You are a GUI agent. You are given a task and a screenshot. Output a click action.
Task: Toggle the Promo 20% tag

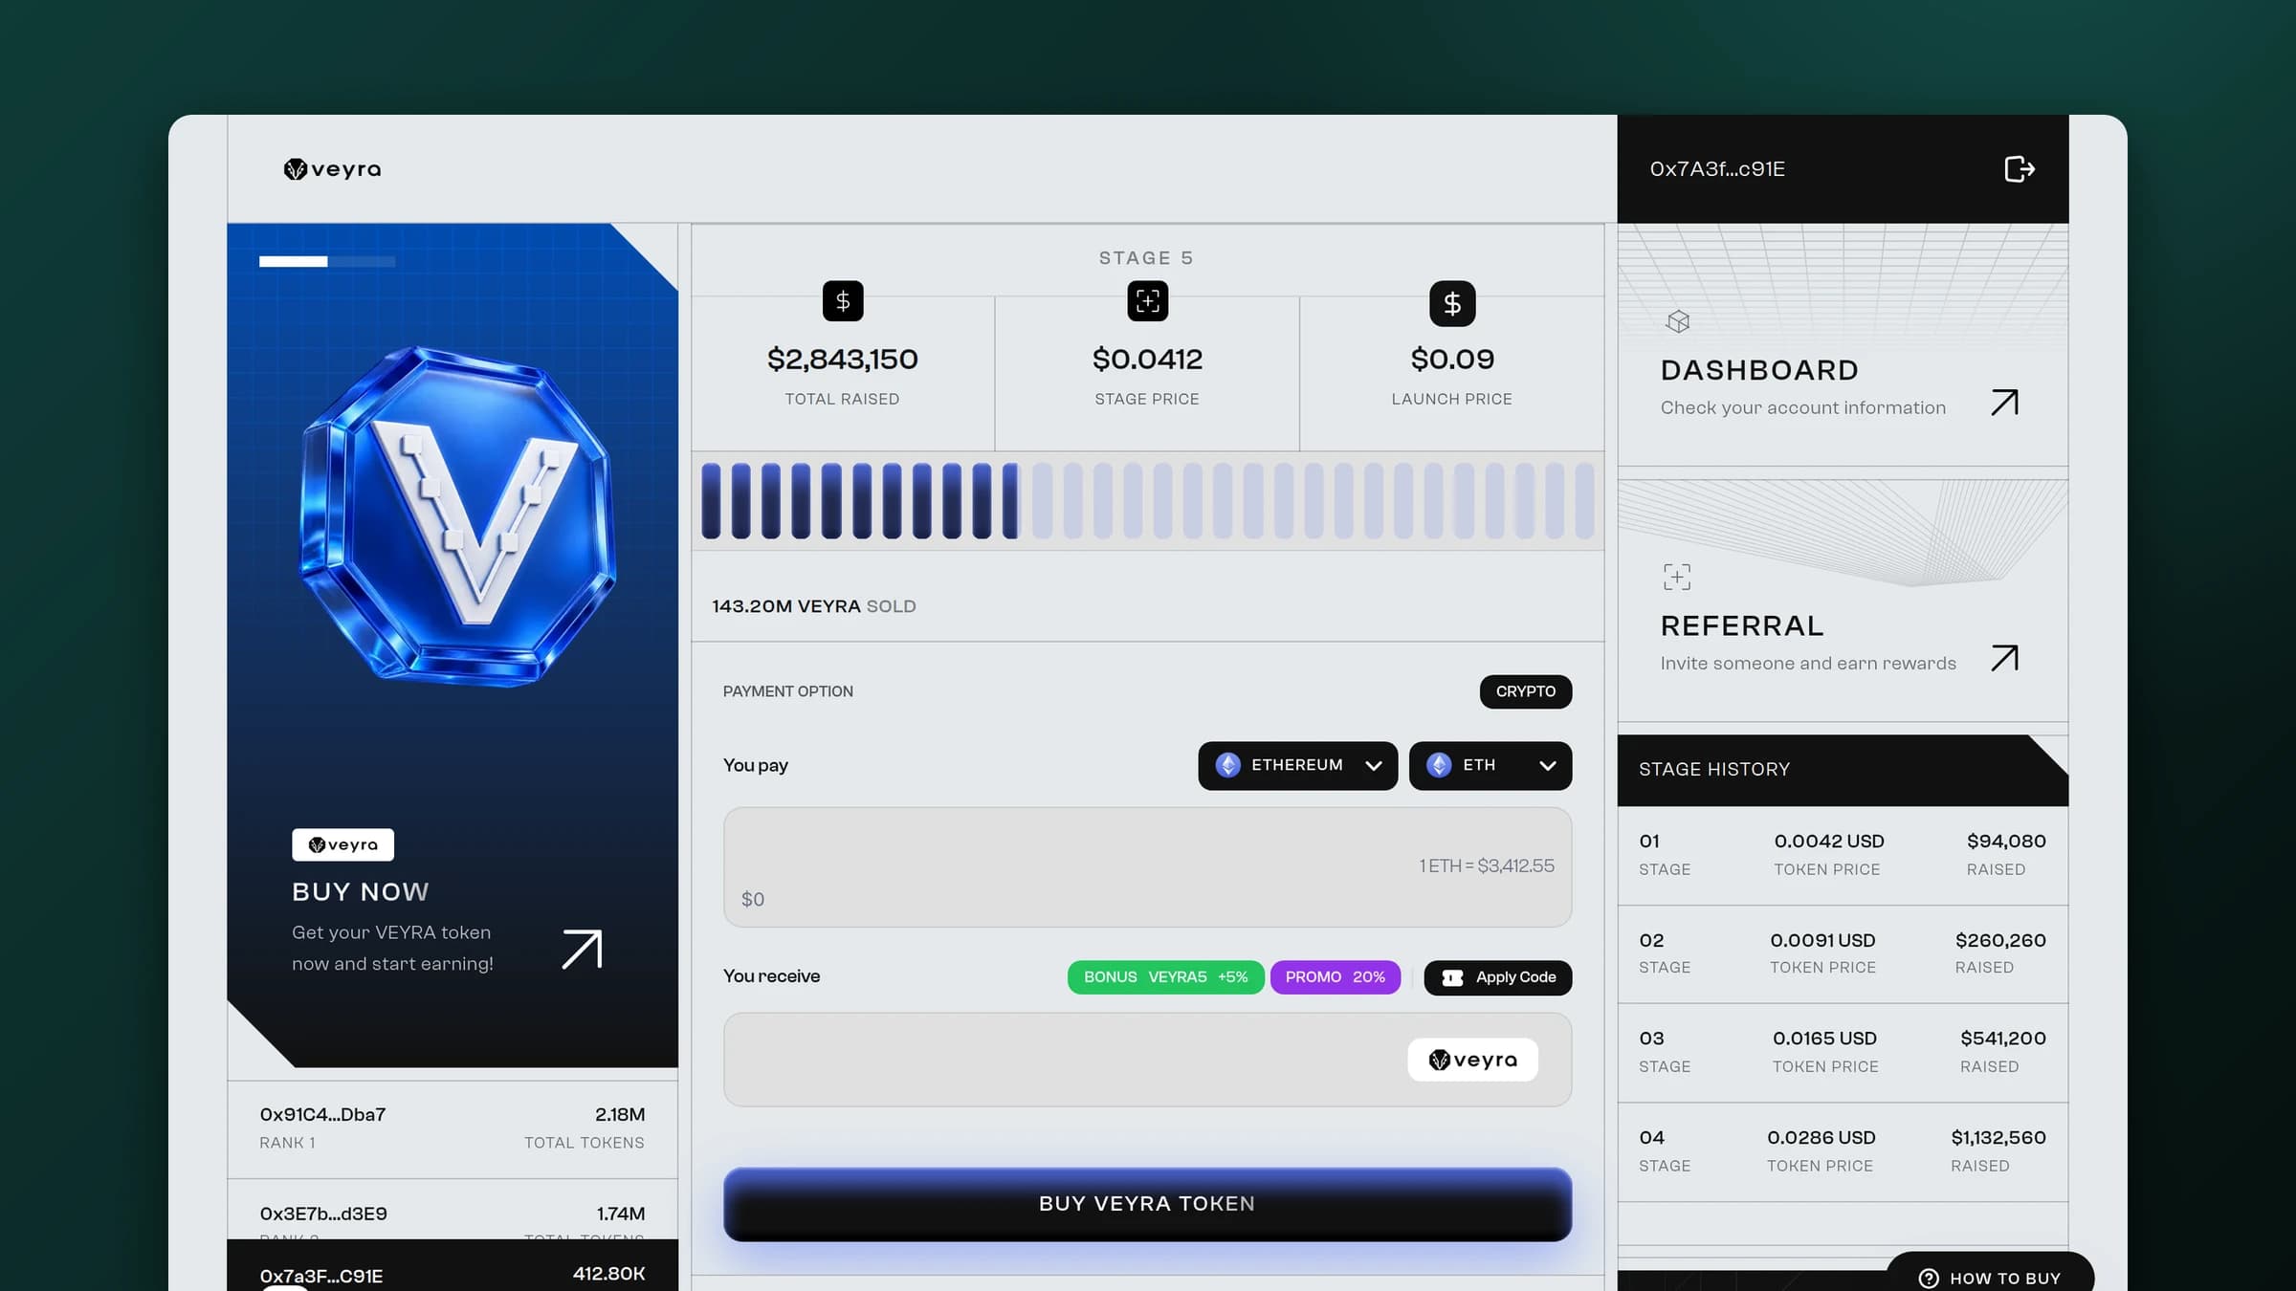tap(1336, 977)
